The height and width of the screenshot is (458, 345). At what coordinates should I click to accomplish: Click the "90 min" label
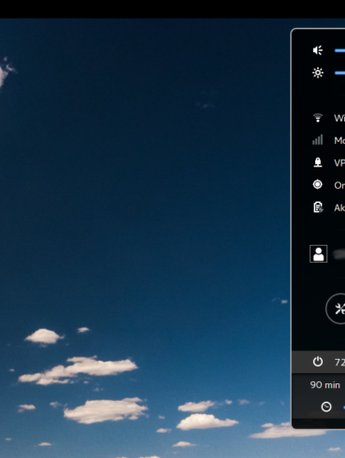tap(324, 385)
